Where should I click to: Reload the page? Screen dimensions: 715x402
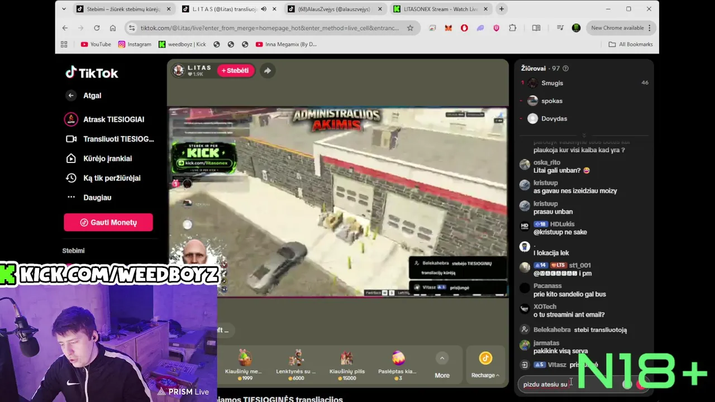pyautogui.click(x=97, y=28)
